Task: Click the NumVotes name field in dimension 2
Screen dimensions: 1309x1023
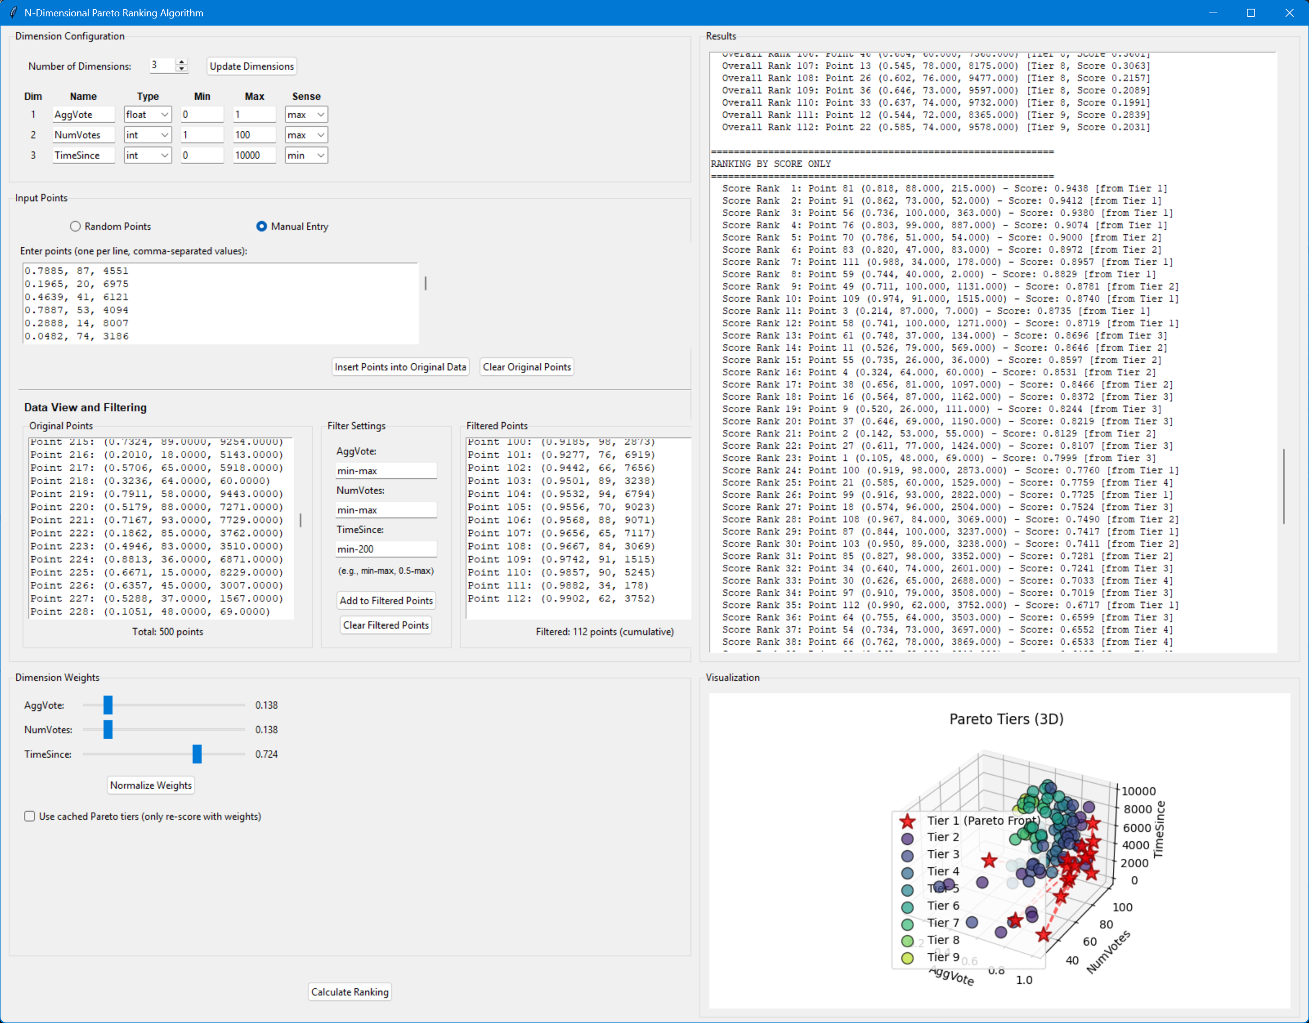Action: tap(83, 135)
